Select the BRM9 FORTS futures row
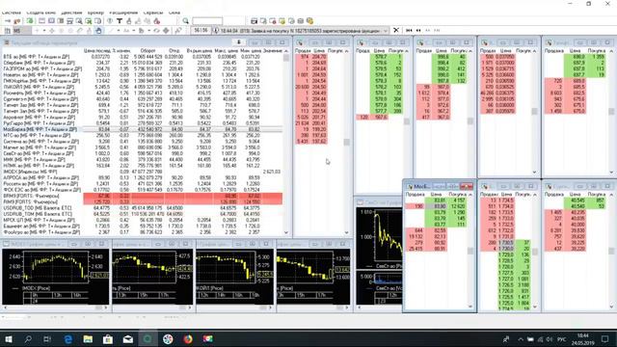This screenshot has height=347, width=617. (x=143, y=196)
